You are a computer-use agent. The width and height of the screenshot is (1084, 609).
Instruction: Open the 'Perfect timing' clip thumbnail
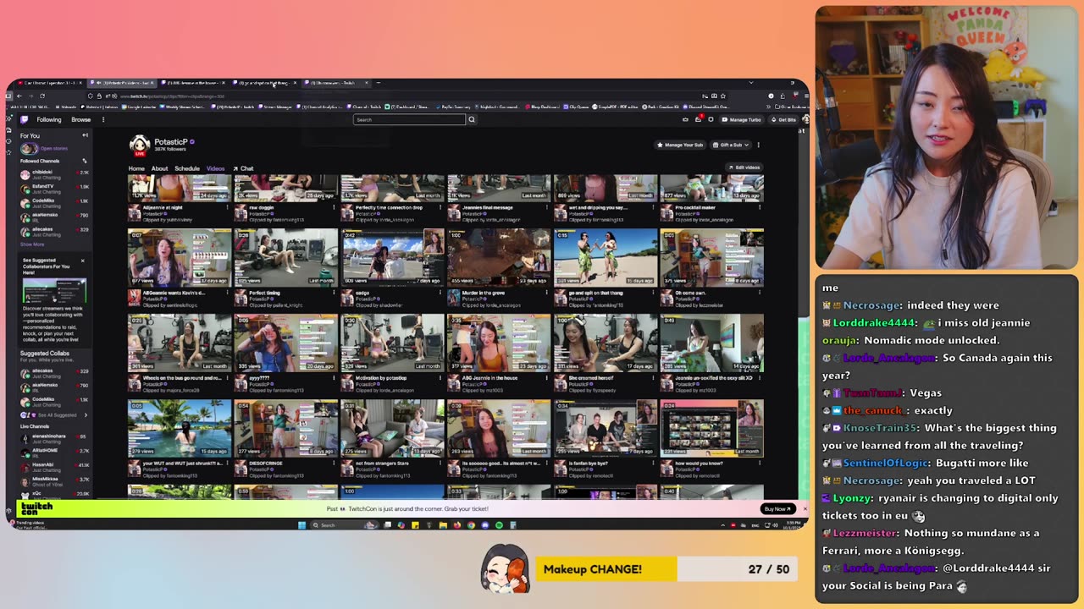click(x=285, y=257)
